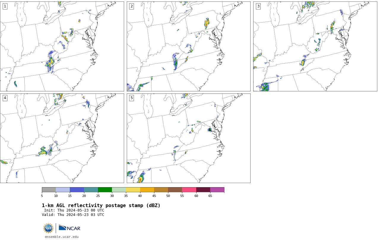Image resolution: width=380 pixels, height=240 pixels.
Task: Click the NSF logo icon
Action: (x=48, y=228)
